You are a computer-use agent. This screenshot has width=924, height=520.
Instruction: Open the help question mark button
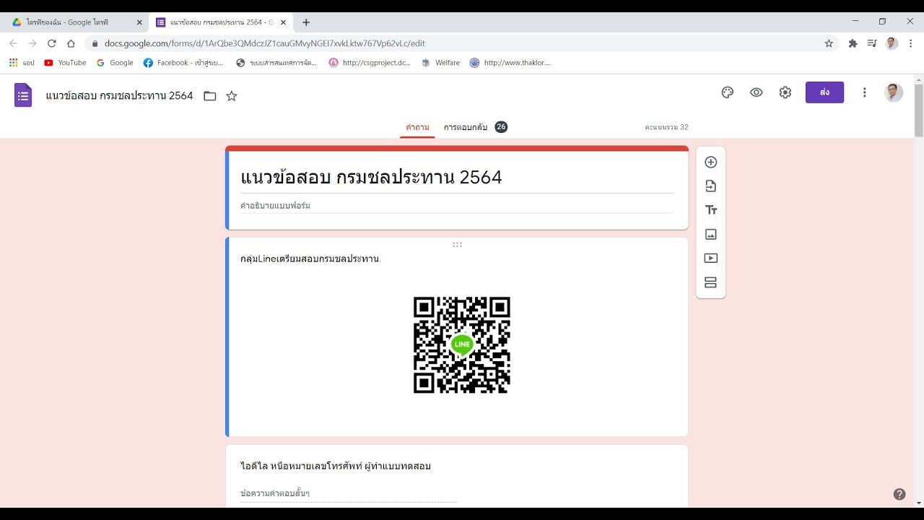tap(899, 494)
